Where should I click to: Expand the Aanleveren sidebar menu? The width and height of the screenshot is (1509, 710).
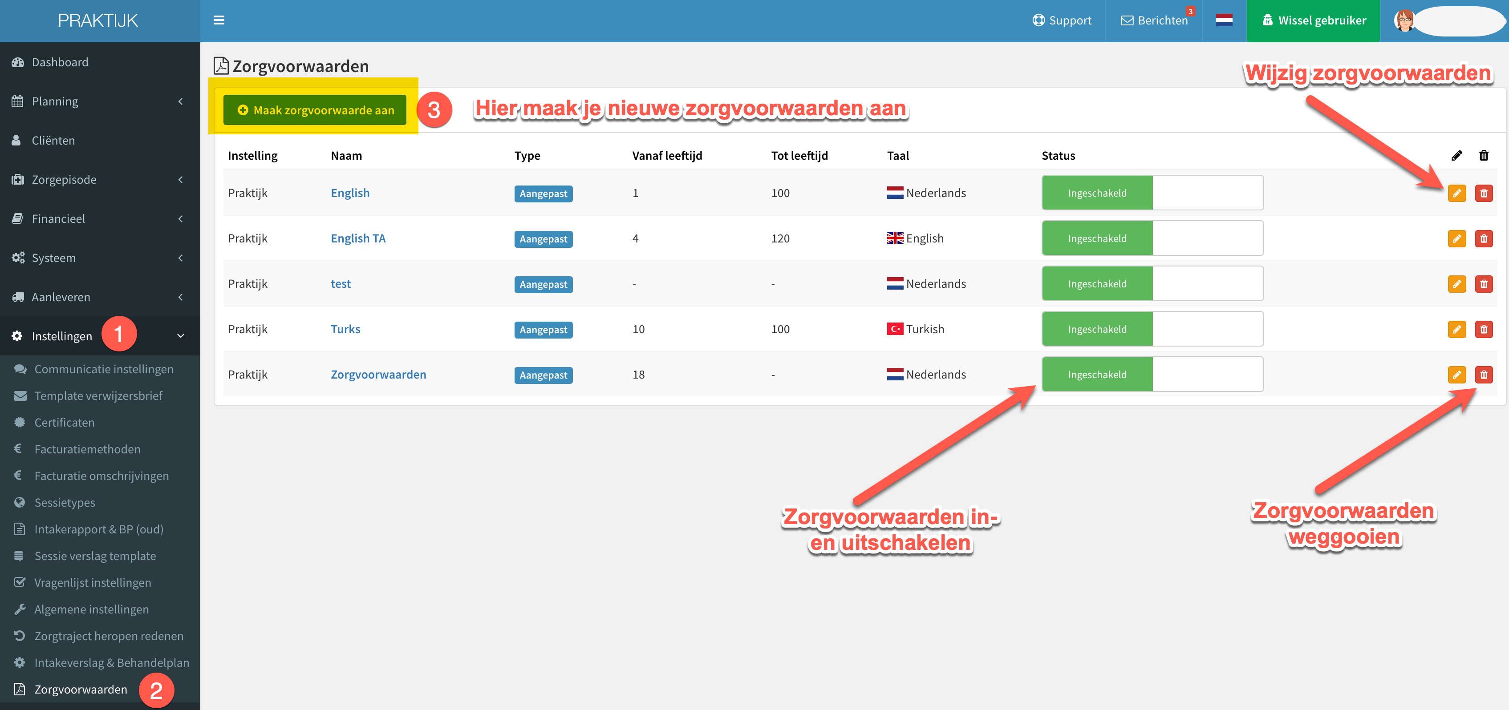[100, 297]
